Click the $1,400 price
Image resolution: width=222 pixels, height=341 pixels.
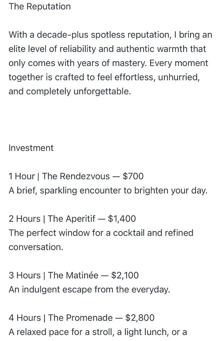122,219
